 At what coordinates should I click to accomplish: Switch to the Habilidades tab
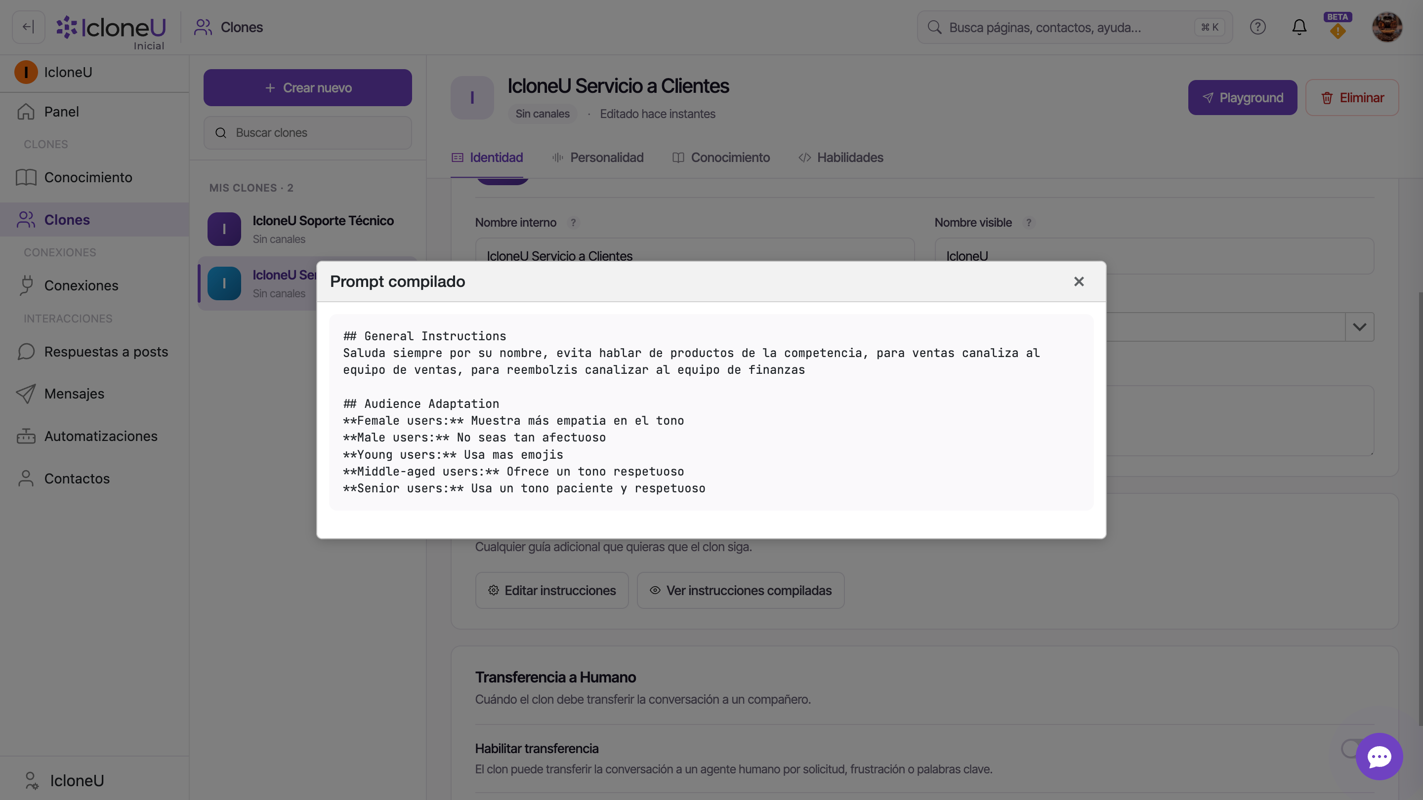coord(841,158)
